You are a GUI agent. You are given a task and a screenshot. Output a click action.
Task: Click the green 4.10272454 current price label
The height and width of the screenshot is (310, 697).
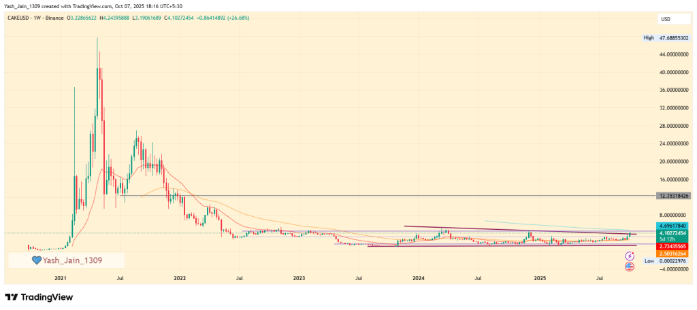(673, 232)
